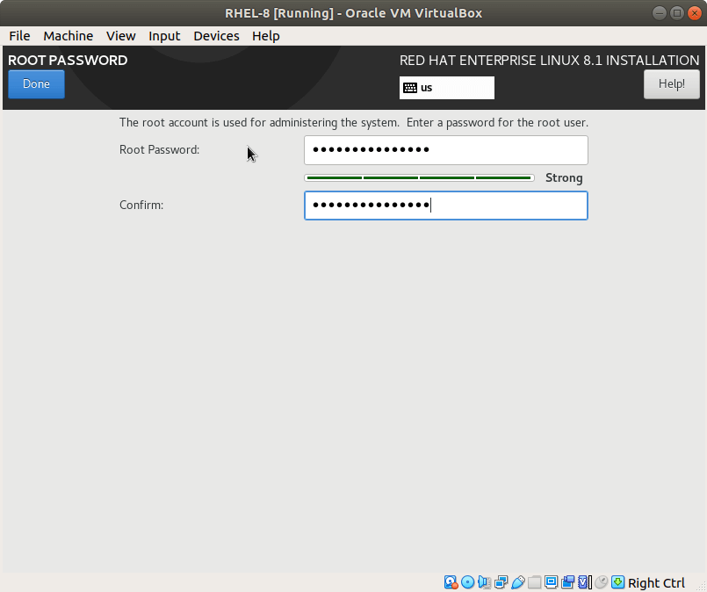This screenshot has height=592, width=707.
Task: Open the network adapter status icon
Action: (501, 582)
